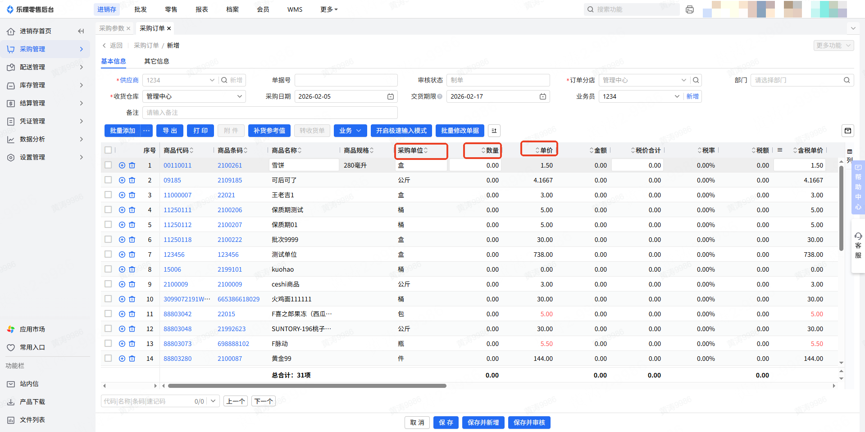Open the archive box icon above table
This screenshot has height=432, width=865.
(x=847, y=131)
